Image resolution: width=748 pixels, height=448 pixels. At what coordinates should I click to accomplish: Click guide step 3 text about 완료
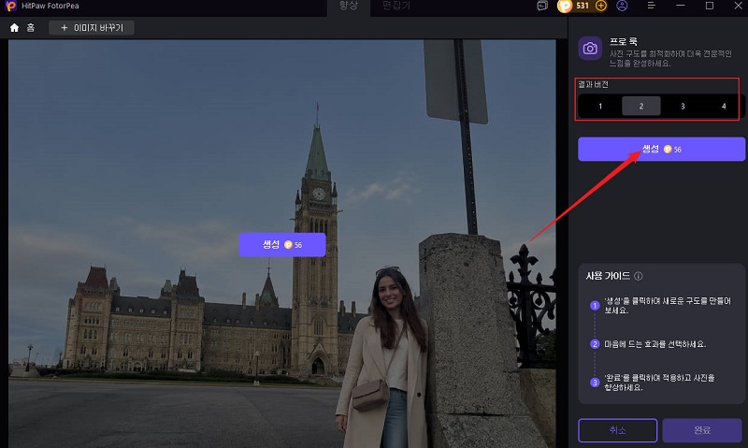point(659,383)
